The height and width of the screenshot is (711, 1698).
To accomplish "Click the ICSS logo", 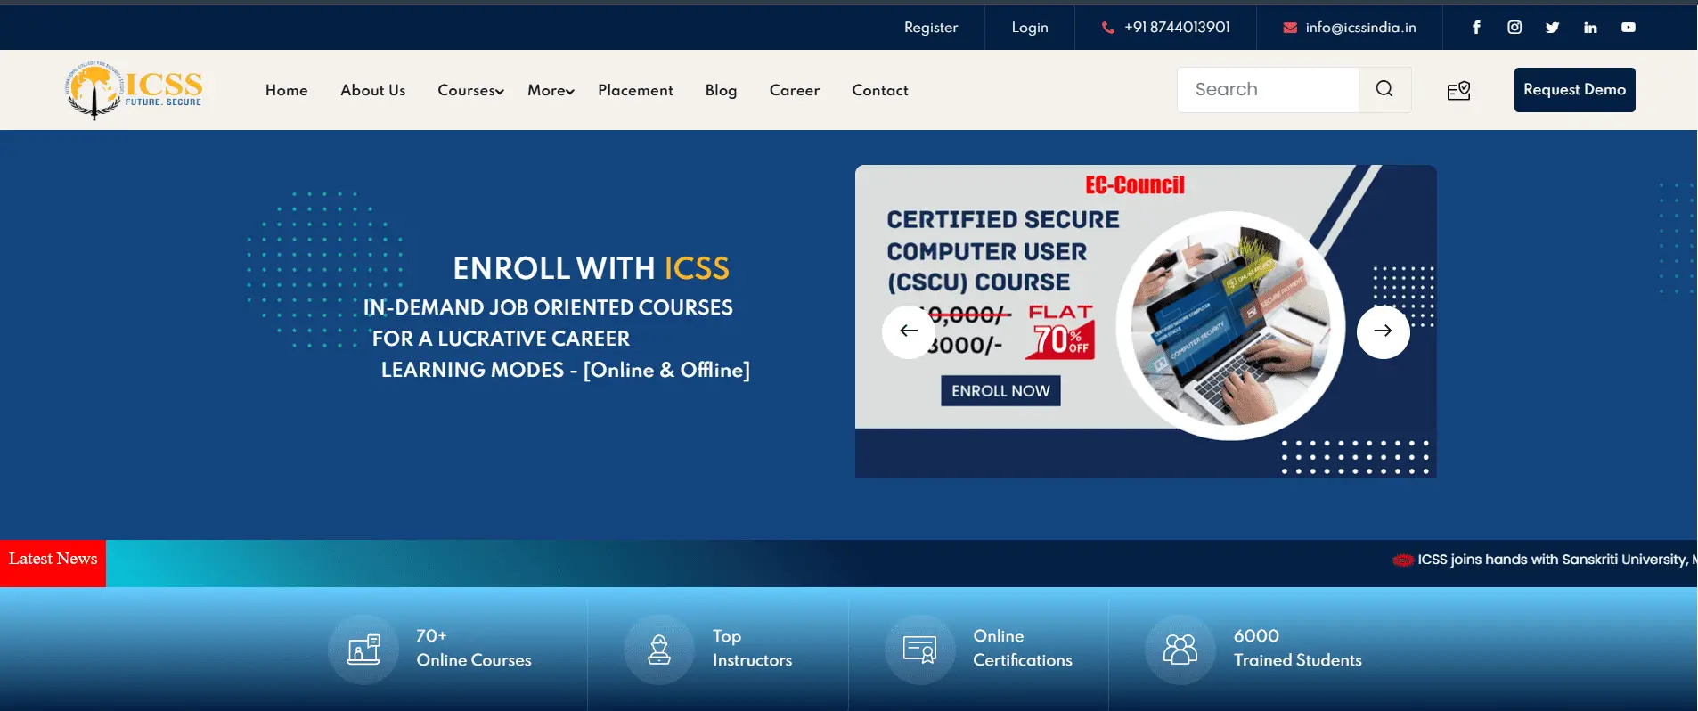I will (135, 90).
